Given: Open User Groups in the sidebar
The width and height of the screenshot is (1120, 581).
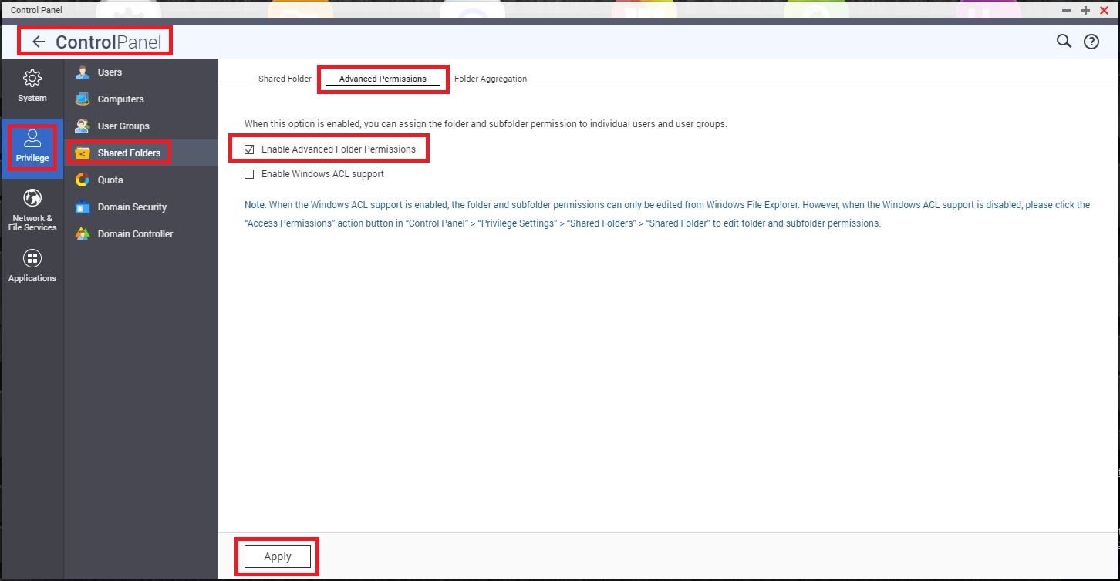Looking at the screenshot, I should click(x=123, y=126).
